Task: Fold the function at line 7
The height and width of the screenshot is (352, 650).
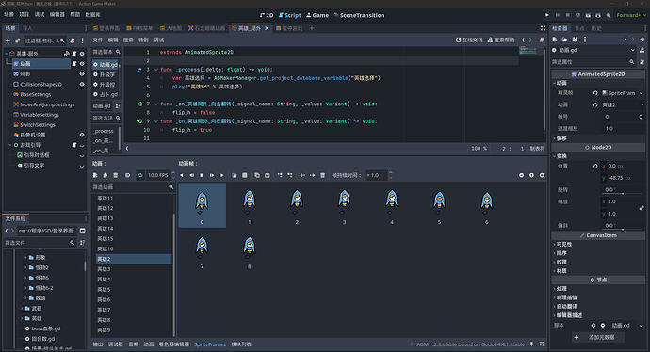Action: point(155,104)
